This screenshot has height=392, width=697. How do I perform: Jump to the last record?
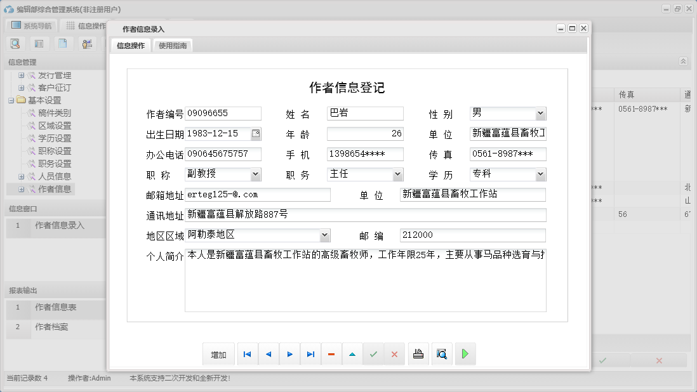tap(310, 354)
